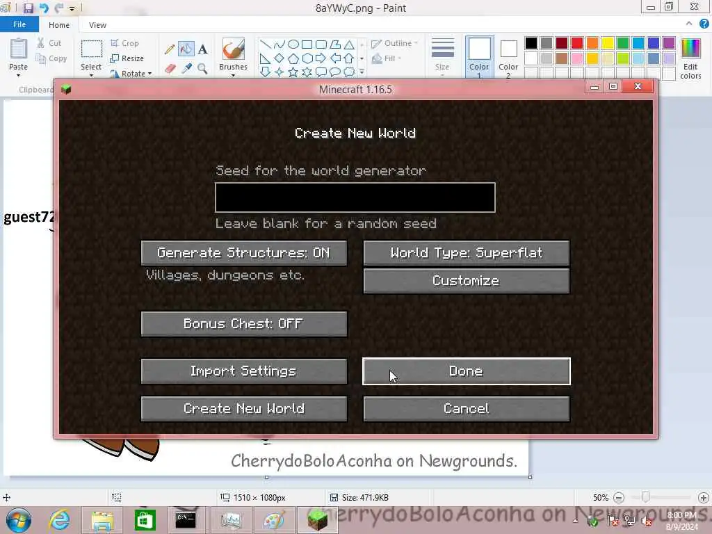
Task: Click the Cancel button in Minecraft
Action: [467, 409]
